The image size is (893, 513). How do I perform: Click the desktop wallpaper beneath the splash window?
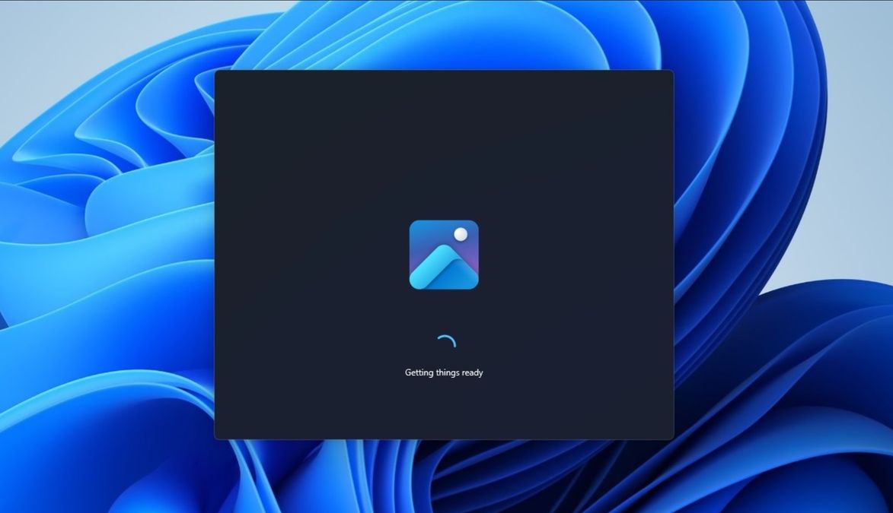pos(444,477)
